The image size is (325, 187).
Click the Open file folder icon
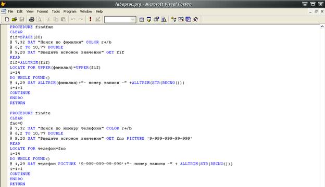[14, 19]
